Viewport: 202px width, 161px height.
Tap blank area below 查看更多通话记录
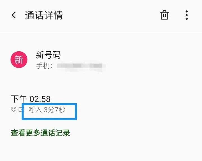[101, 150]
